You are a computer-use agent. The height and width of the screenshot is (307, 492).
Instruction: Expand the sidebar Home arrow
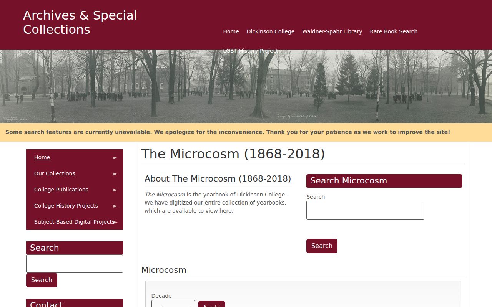[115, 158]
